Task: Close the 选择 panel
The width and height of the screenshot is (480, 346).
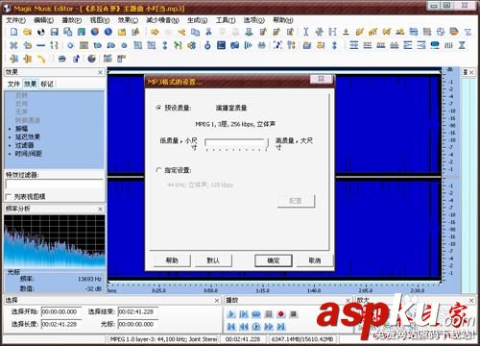Action: (217, 301)
